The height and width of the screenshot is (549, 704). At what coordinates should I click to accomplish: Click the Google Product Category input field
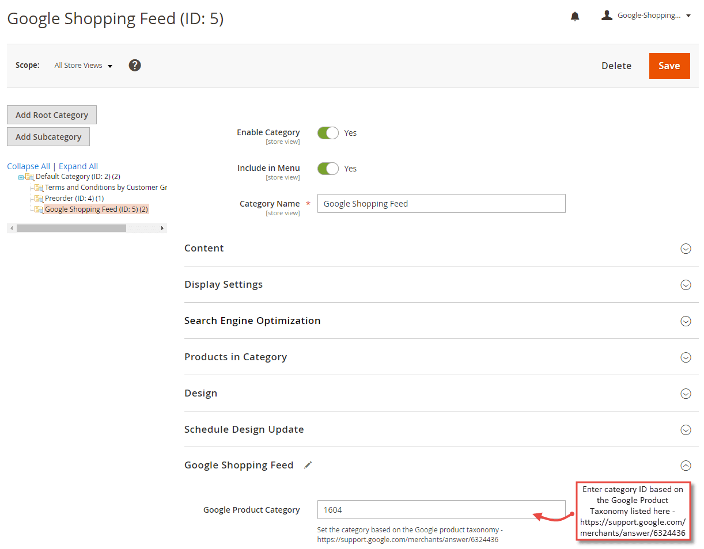[441, 509]
